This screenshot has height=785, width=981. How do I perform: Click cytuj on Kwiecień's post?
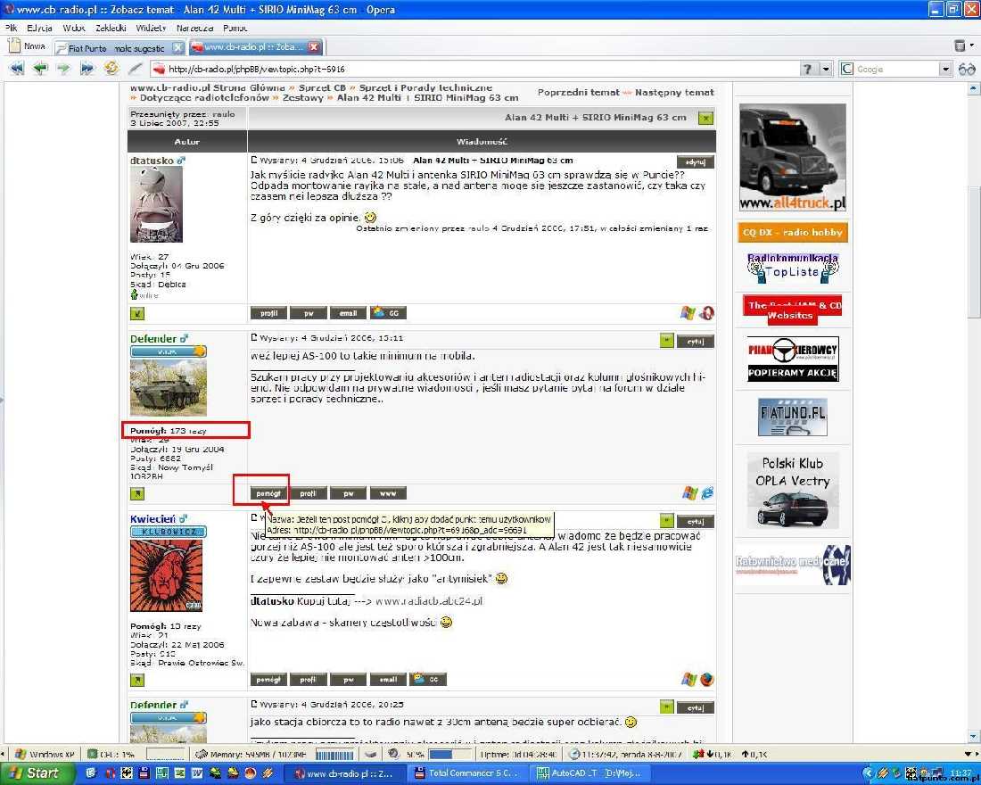point(695,521)
